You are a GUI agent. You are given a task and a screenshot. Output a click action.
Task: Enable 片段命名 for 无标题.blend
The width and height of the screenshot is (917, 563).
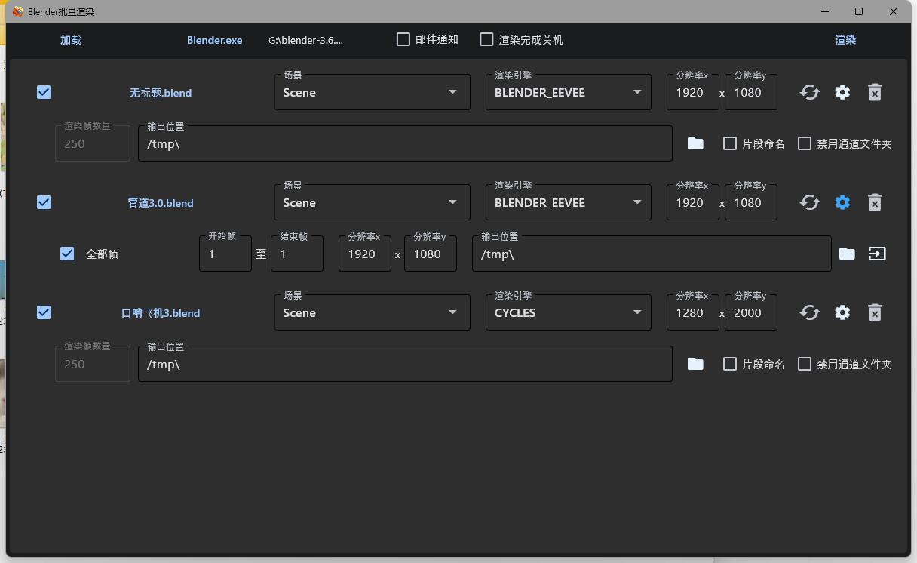coord(730,143)
